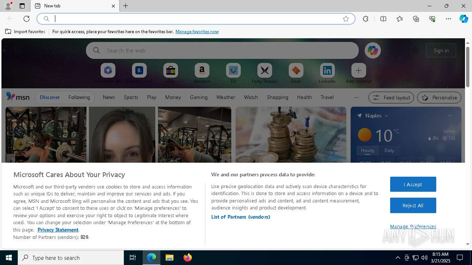This screenshot has width=472, height=265.
Task: Switch to the Following tab
Action: 79,97
